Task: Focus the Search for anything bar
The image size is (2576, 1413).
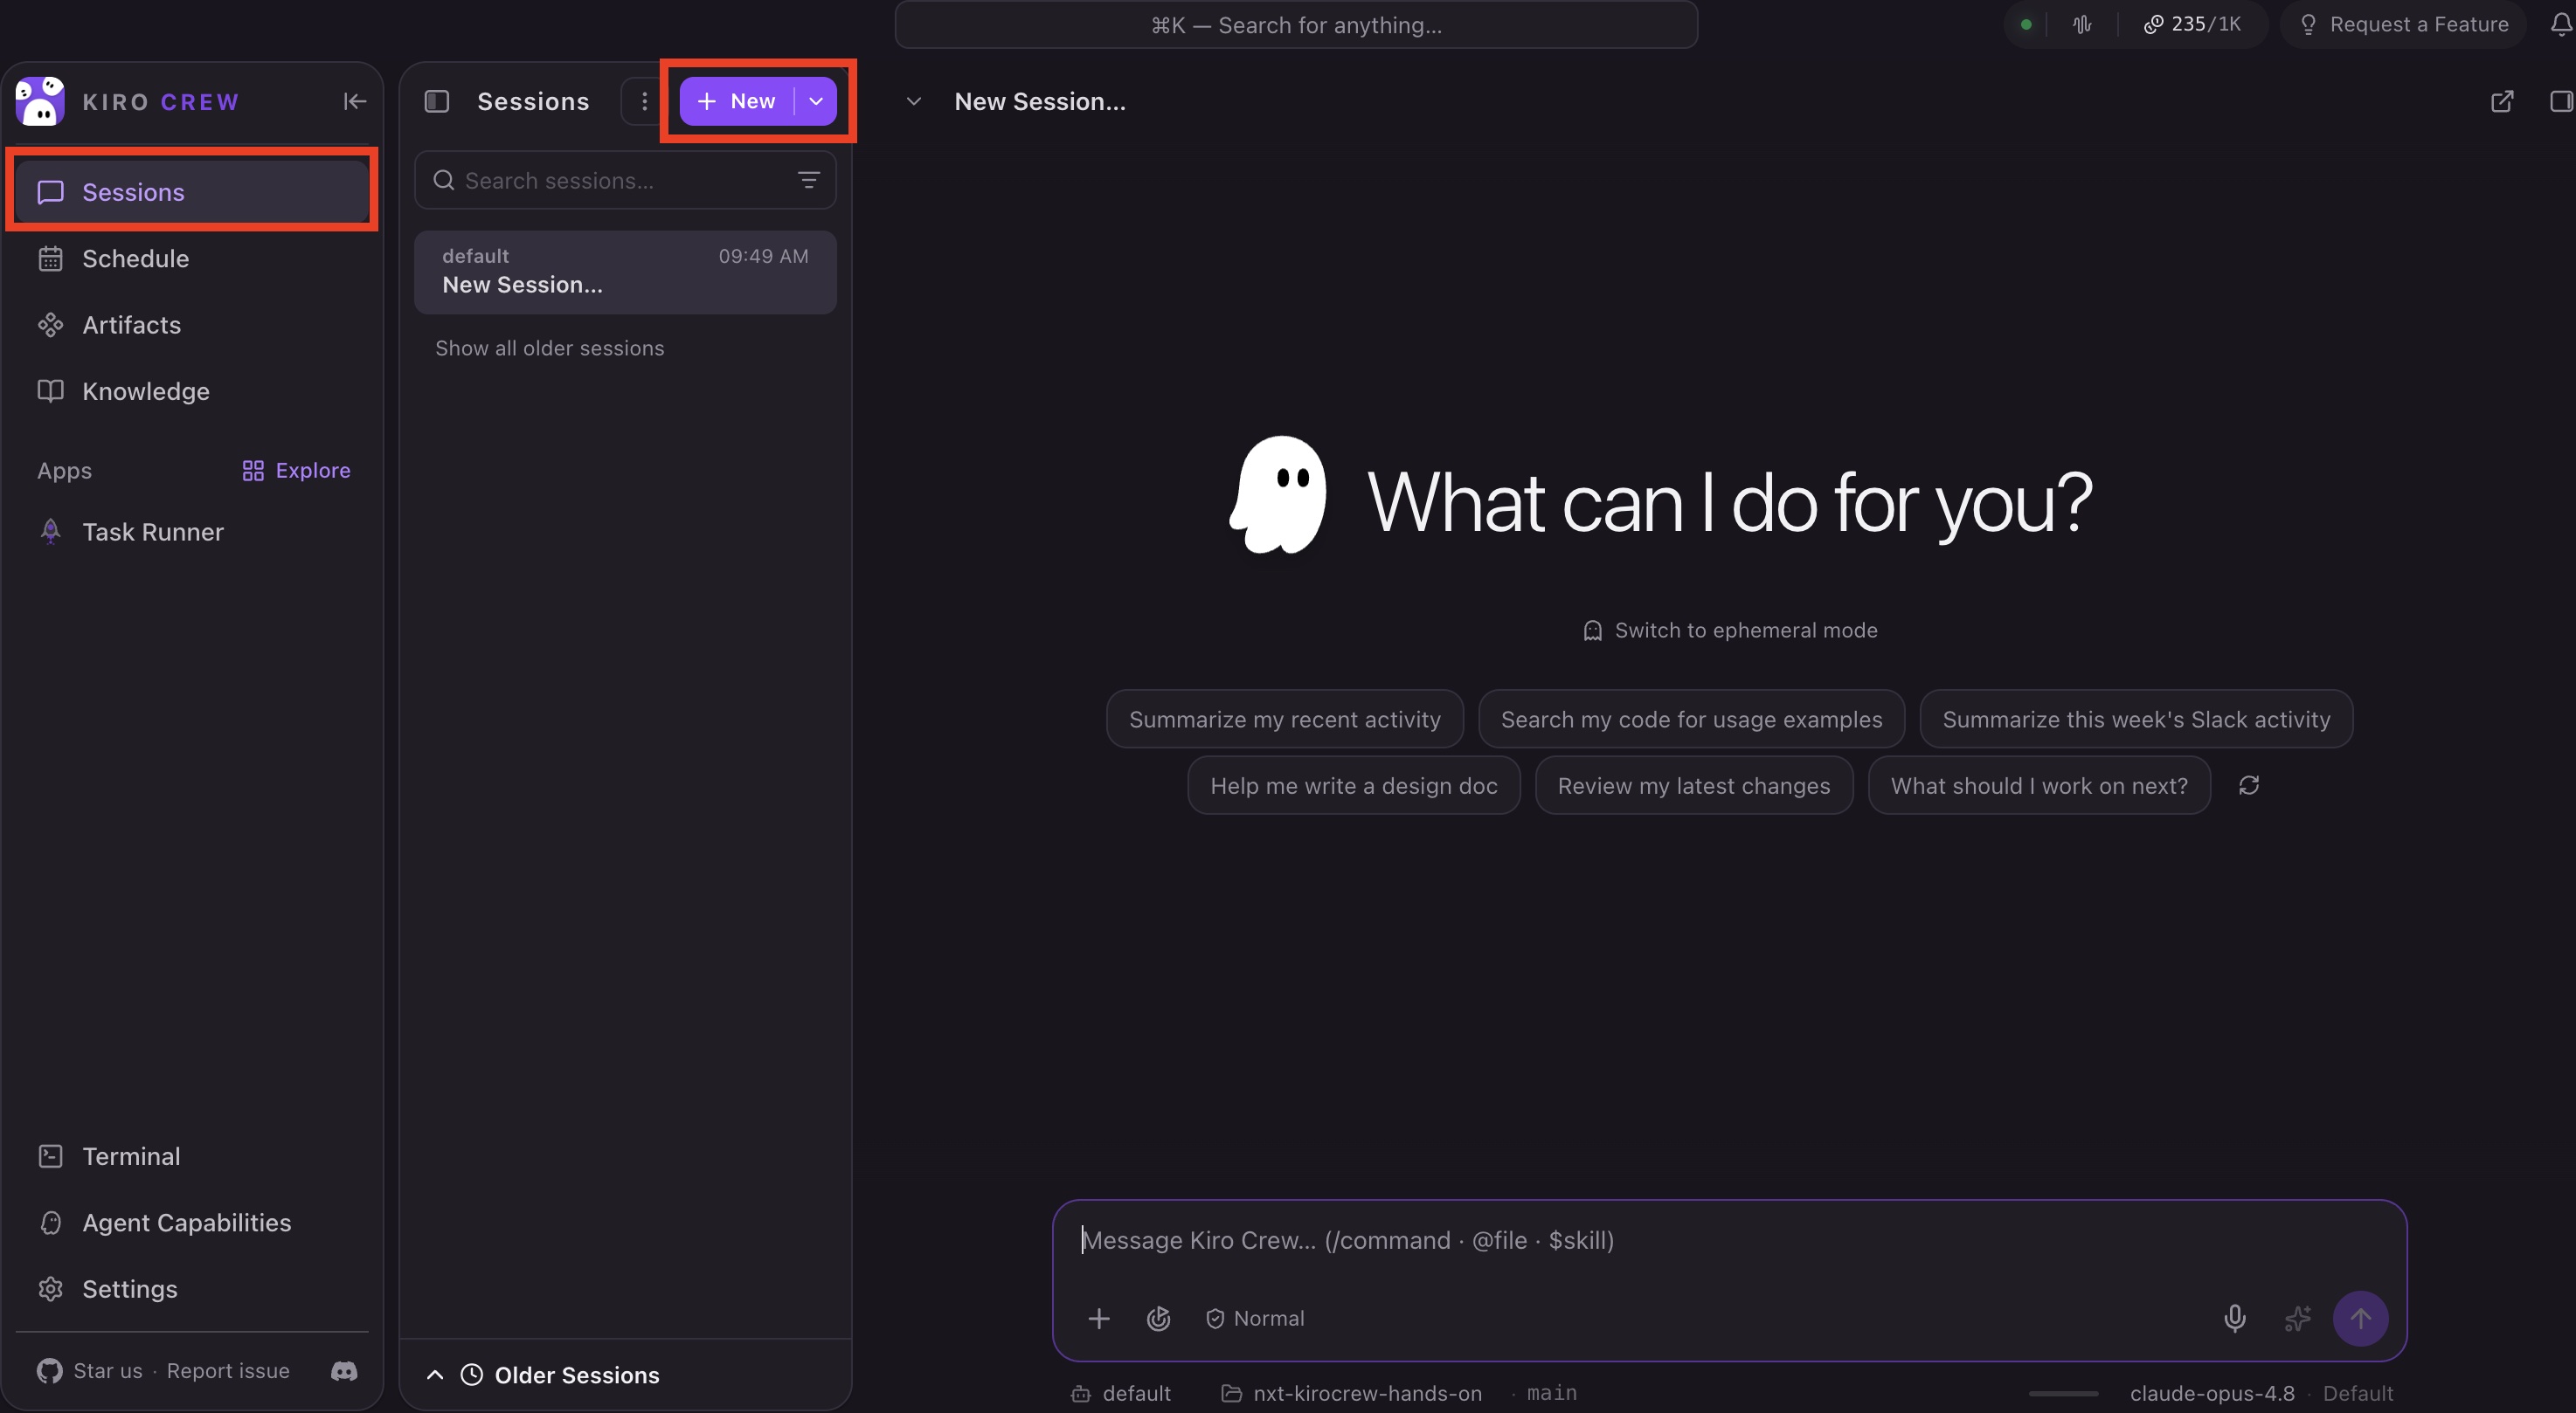Action: [1296, 25]
